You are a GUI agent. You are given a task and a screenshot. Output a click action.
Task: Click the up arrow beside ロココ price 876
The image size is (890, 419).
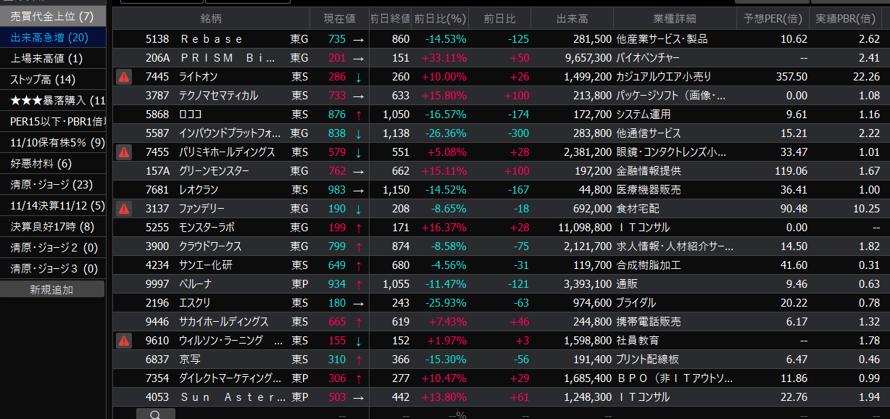(x=358, y=115)
